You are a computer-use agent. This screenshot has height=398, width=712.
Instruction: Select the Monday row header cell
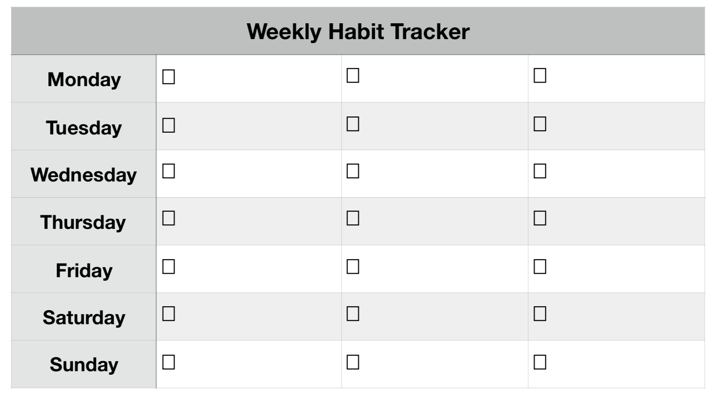click(x=84, y=79)
